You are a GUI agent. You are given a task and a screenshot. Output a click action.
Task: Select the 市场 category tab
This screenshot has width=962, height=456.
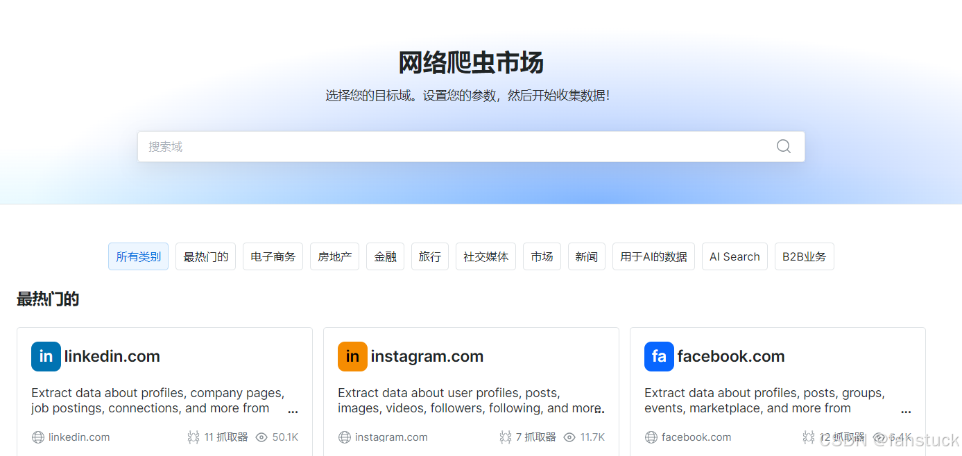click(x=542, y=256)
